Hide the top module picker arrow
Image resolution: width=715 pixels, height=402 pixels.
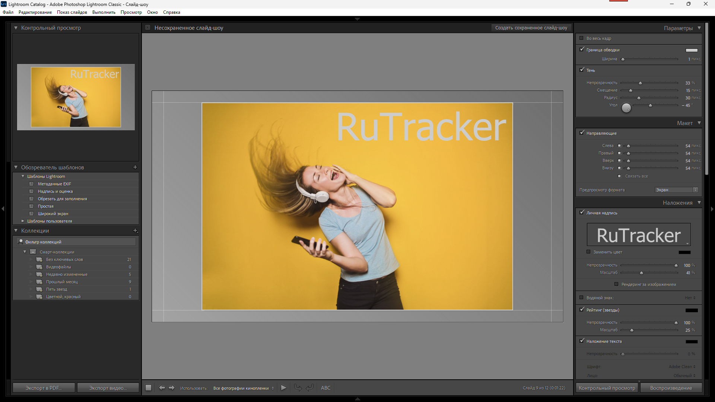click(357, 19)
